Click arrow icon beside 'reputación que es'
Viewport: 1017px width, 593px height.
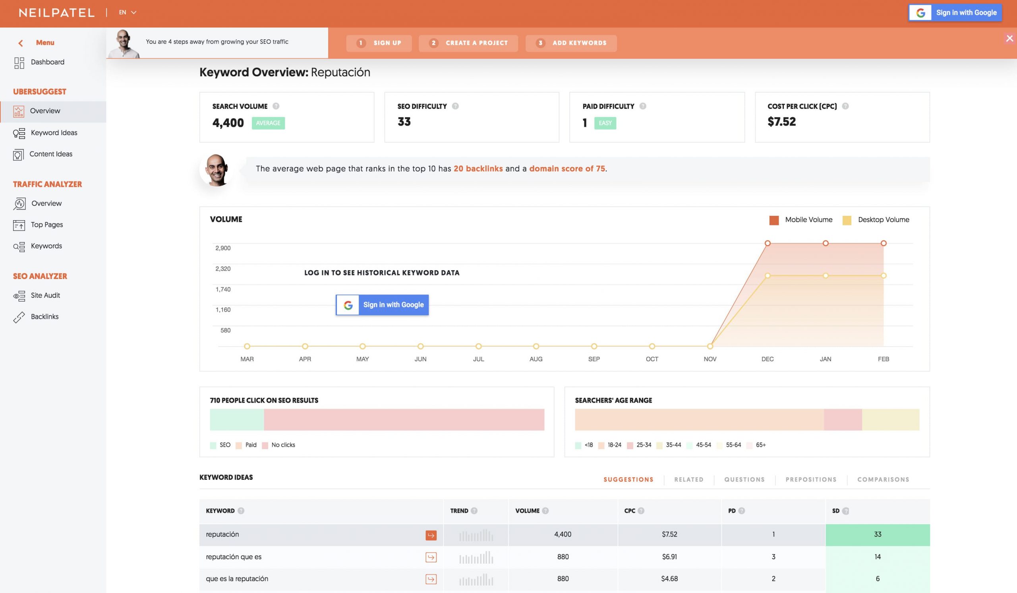[431, 557]
